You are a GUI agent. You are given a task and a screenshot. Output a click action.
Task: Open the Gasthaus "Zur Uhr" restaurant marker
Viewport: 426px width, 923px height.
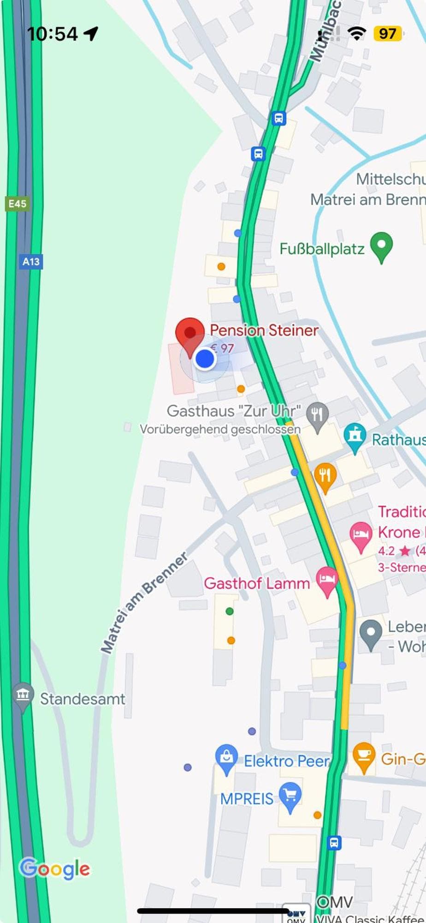coord(317,417)
